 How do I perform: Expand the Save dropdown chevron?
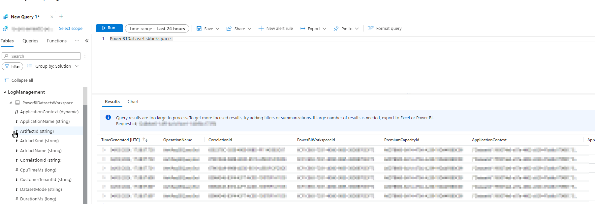click(217, 29)
